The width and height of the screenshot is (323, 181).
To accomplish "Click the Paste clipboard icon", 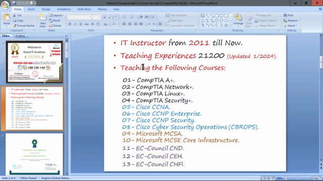I will pos(7,18).
